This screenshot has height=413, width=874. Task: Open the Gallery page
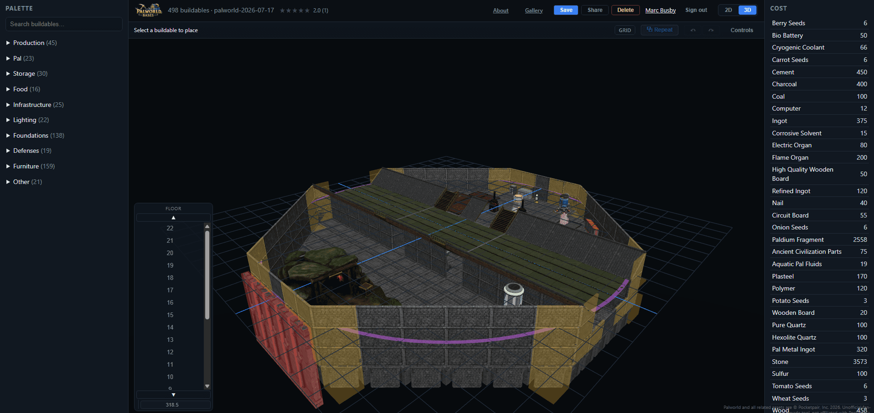click(534, 11)
